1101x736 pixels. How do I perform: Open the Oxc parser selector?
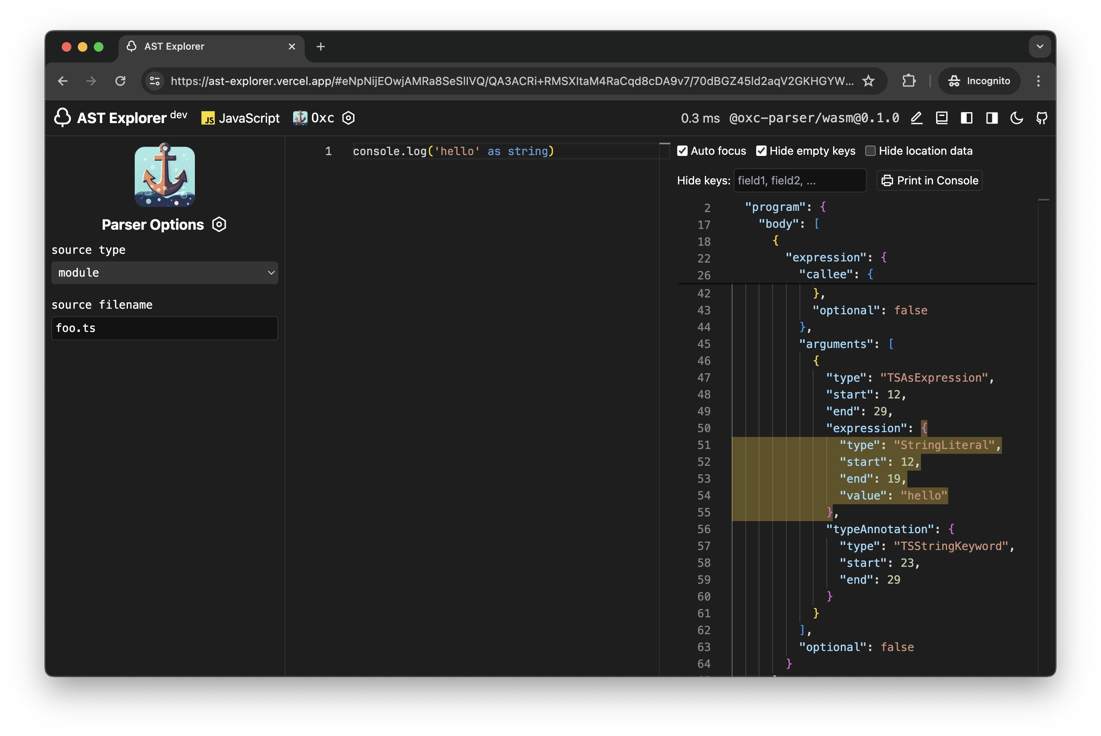314,118
